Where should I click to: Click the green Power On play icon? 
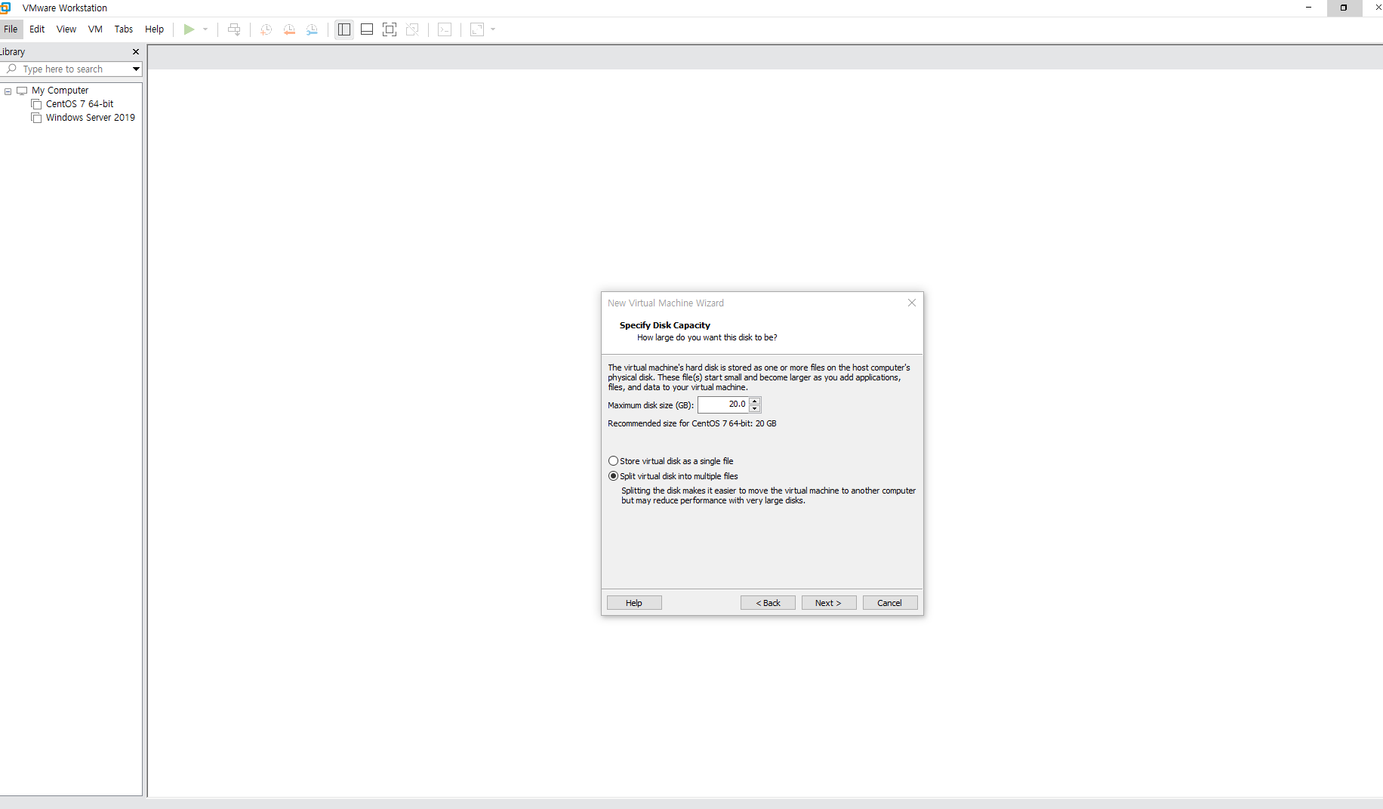[x=189, y=29]
